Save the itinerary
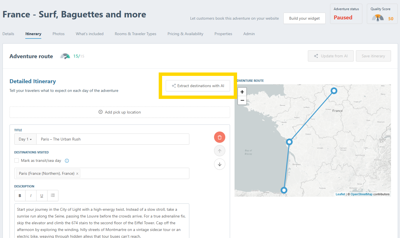400x238 pixels. coord(373,56)
